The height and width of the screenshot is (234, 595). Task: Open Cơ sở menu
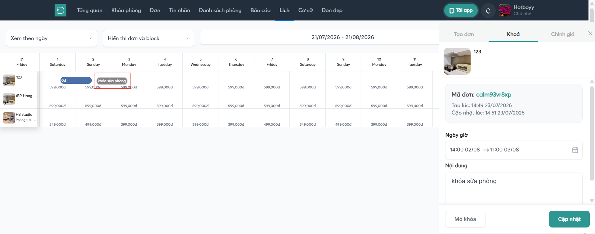pos(306,10)
